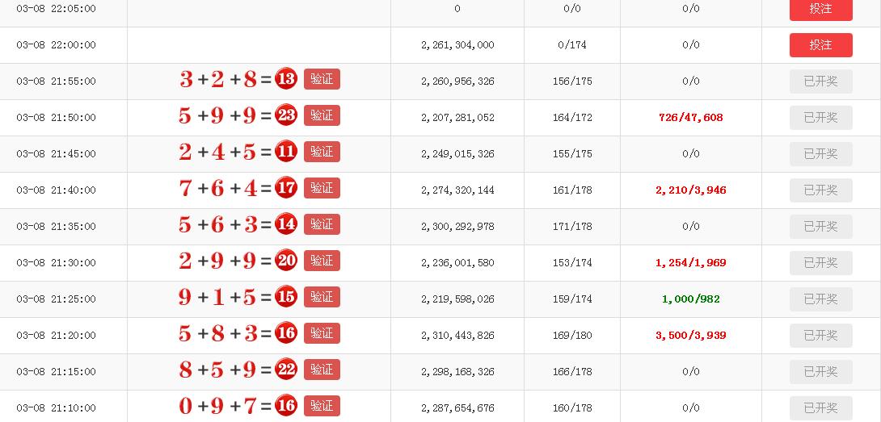
Task: Click the red 22 result ball
Action: [x=286, y=370]
